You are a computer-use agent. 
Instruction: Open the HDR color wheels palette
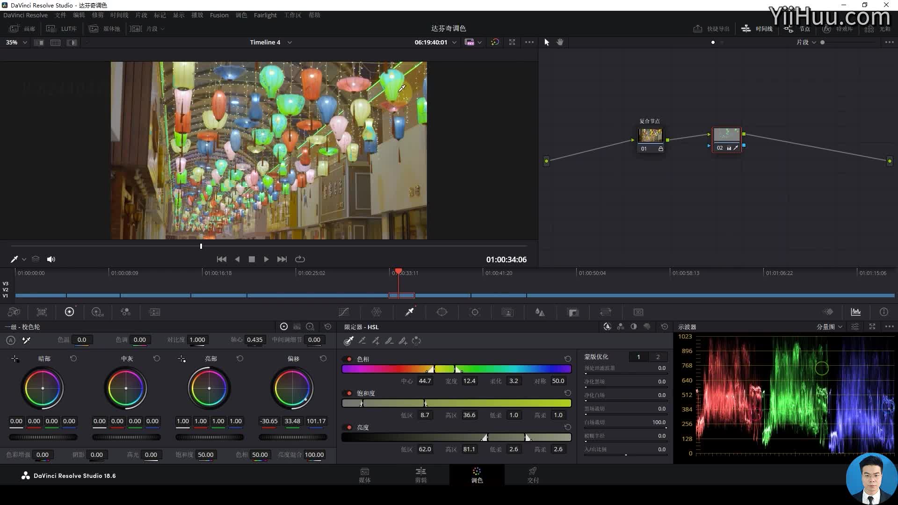pyautogui.click(x=97, y=312)
